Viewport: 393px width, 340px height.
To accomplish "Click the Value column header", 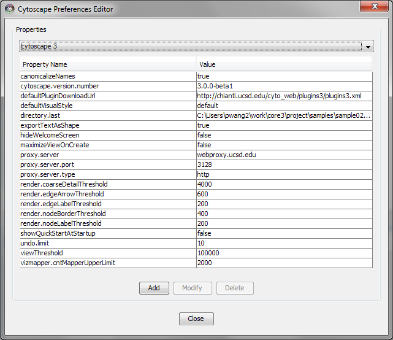I will (284, 64).
